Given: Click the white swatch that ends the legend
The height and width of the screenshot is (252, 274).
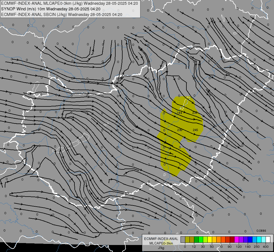Looking at the screenshot, I should pos(268,239).
